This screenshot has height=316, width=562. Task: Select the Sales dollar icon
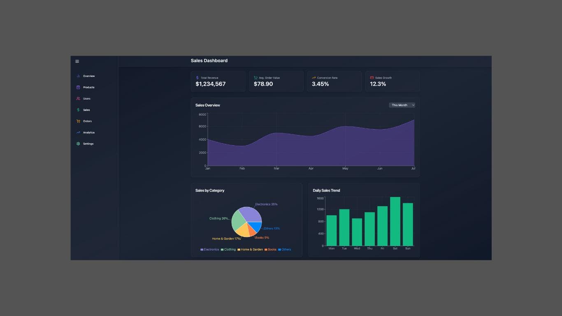point(78,110)
